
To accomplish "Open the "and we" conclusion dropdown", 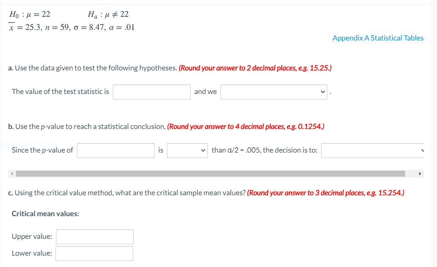I will tap(273, 92).
